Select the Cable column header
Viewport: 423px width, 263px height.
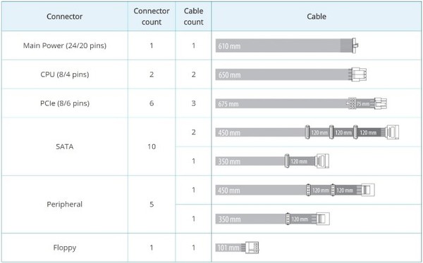point(317,16)
